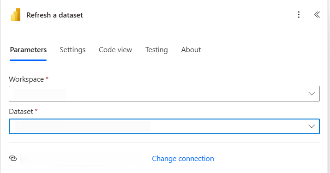Click inside the Workspace combo box field
The width and height of the screenshot is (330, 173).
(x=164, y=94)
